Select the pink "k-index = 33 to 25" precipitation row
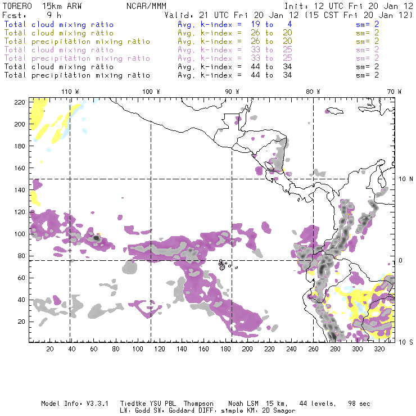 pyautogui.click(x=246, y=58)
